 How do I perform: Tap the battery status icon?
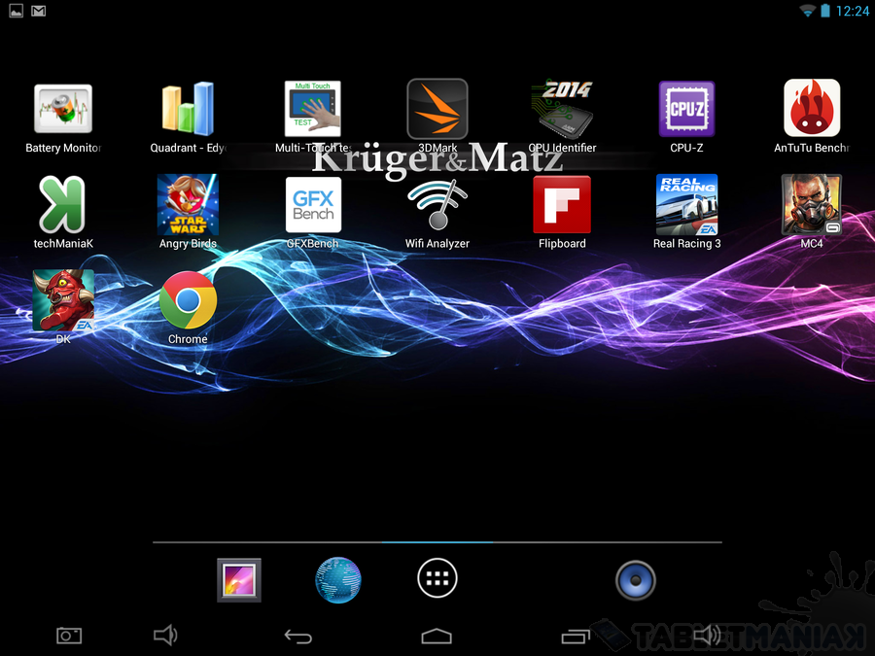(x=825, y=11)
